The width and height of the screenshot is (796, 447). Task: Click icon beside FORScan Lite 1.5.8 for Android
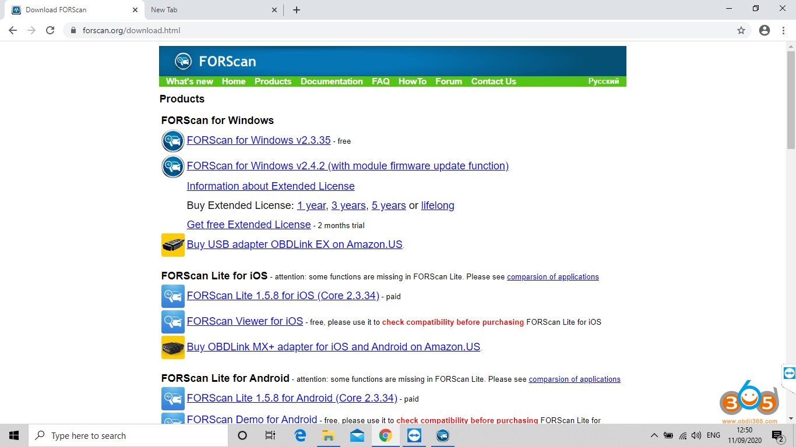(x=173, y=399)
